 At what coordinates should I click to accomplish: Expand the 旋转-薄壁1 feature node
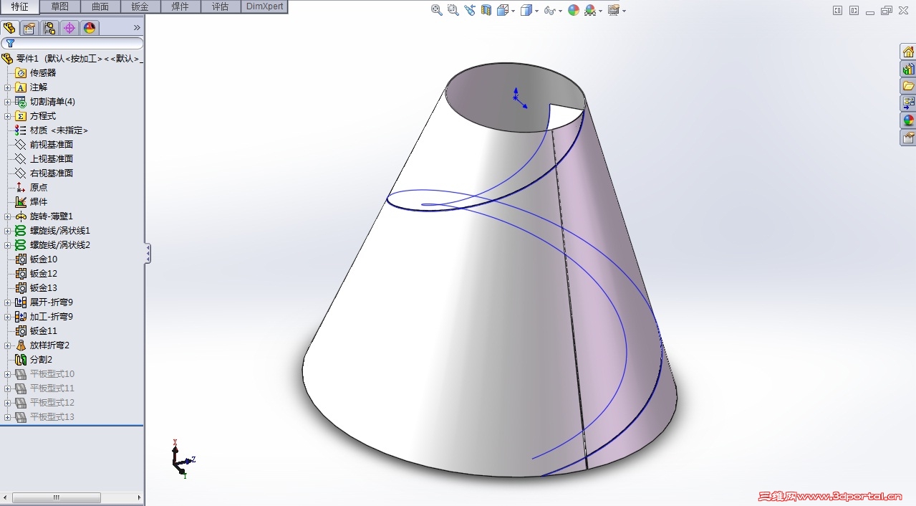(8, 216)
